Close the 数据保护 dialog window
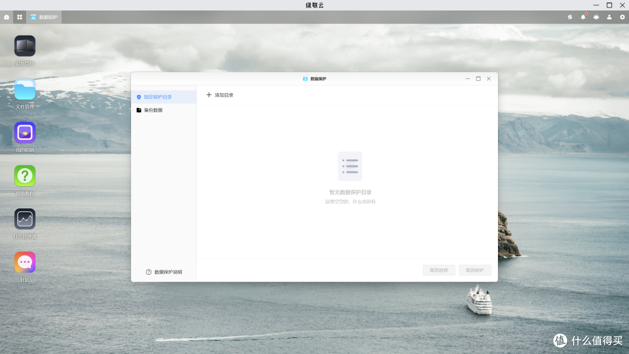This screenshot has height=354, width=629. coord(489,79)
